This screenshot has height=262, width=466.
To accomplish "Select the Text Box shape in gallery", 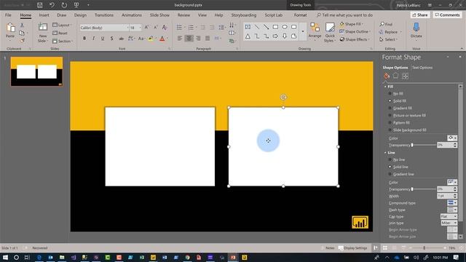I will coord(248,27).
